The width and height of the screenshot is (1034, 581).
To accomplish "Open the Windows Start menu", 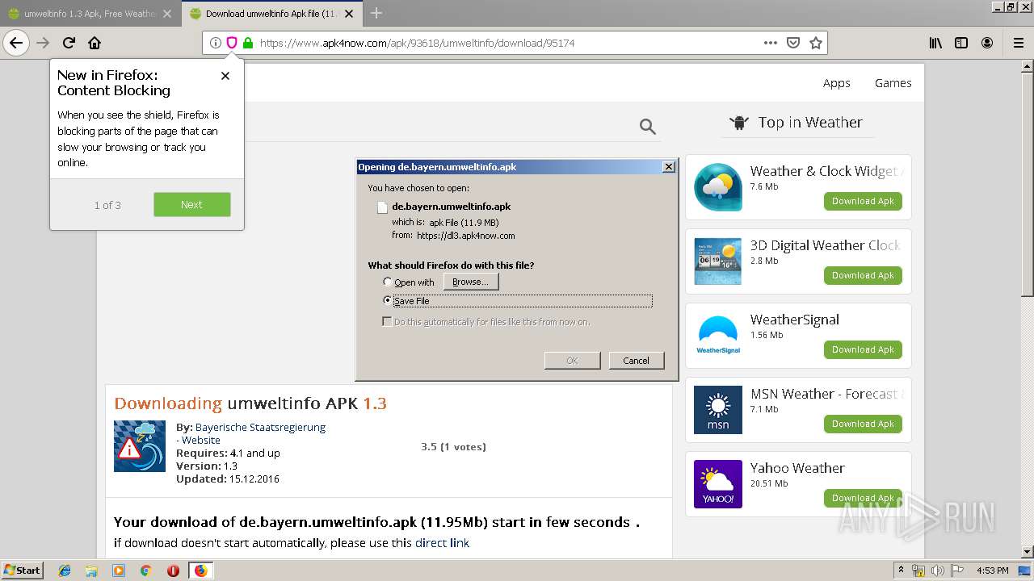I will pos(22,571).
